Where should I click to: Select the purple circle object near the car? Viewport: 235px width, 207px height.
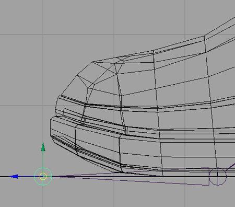click(x=218, y=177)
